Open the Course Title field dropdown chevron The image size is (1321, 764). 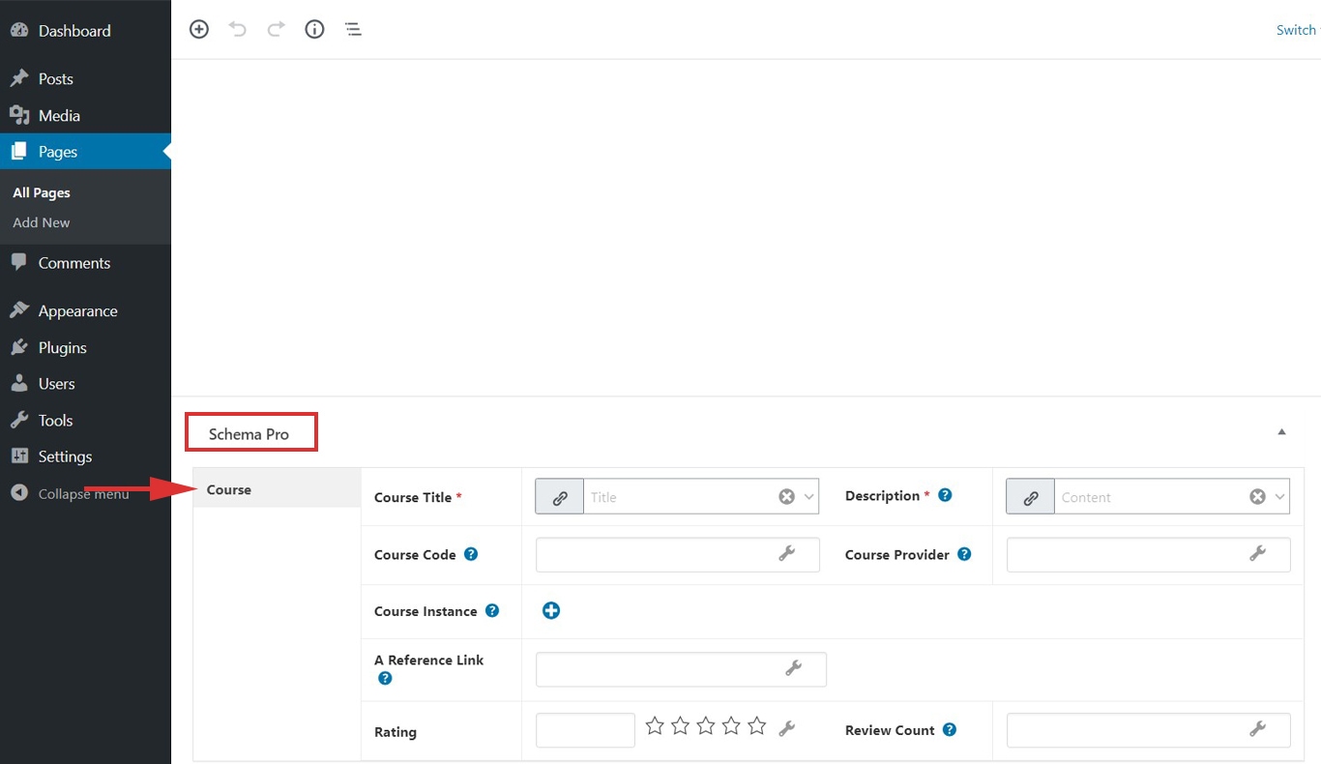810,496
